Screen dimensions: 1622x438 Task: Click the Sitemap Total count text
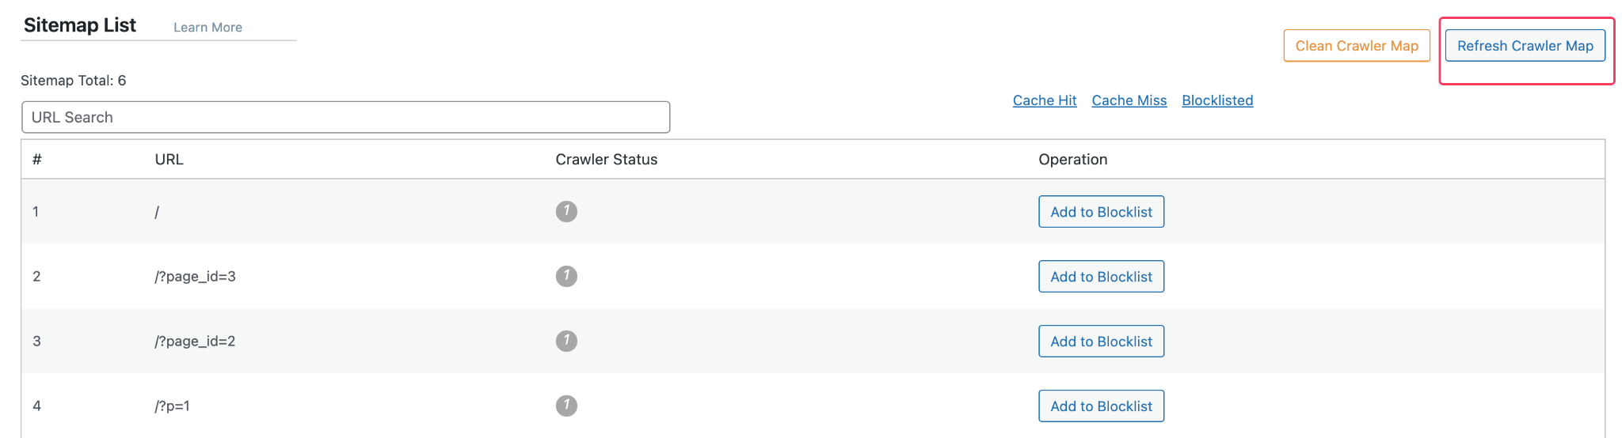74,81
